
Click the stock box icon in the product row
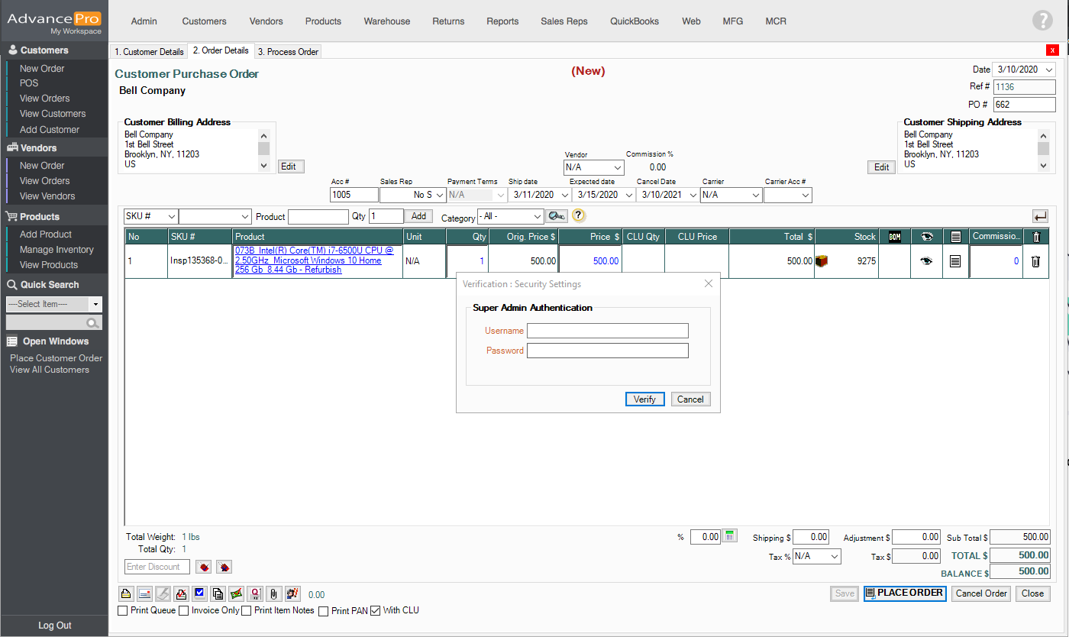click(x=822, y=261)
